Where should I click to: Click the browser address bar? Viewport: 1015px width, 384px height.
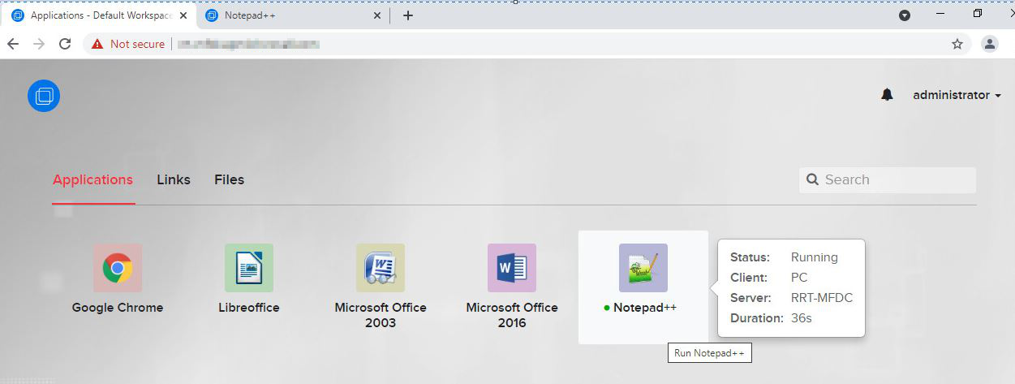527,44
